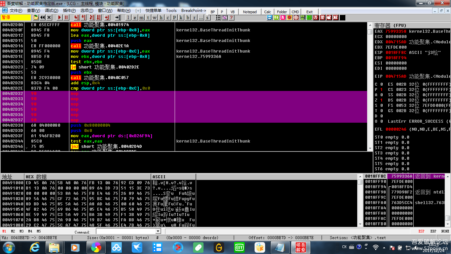The width and height of the screenshot is (451, 254).
Task: Click the pink 'A' plugin icon
Action: coord(283,18)
